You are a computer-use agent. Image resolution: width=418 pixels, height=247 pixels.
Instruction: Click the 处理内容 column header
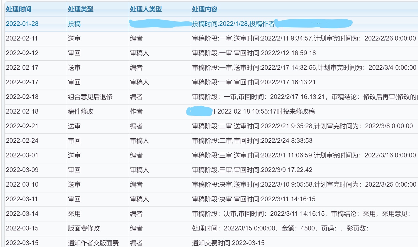pyautogui.click(x=205, y=9)
